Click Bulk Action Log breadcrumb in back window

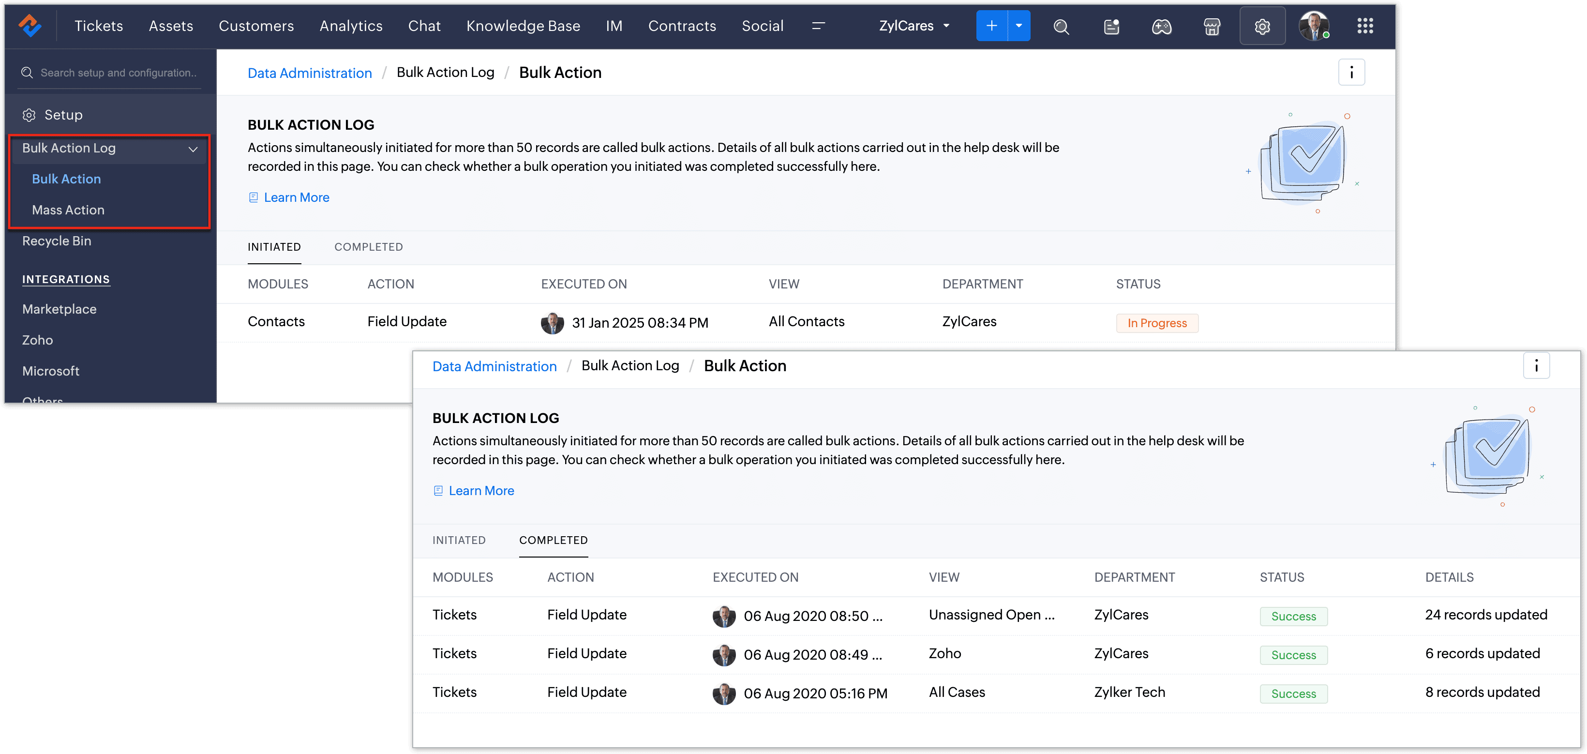point(446,73)
